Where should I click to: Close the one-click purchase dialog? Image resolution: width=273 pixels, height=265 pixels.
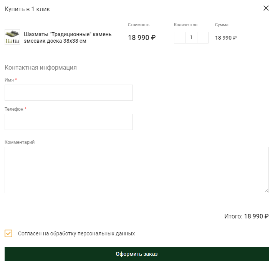(x=266, y=8)
